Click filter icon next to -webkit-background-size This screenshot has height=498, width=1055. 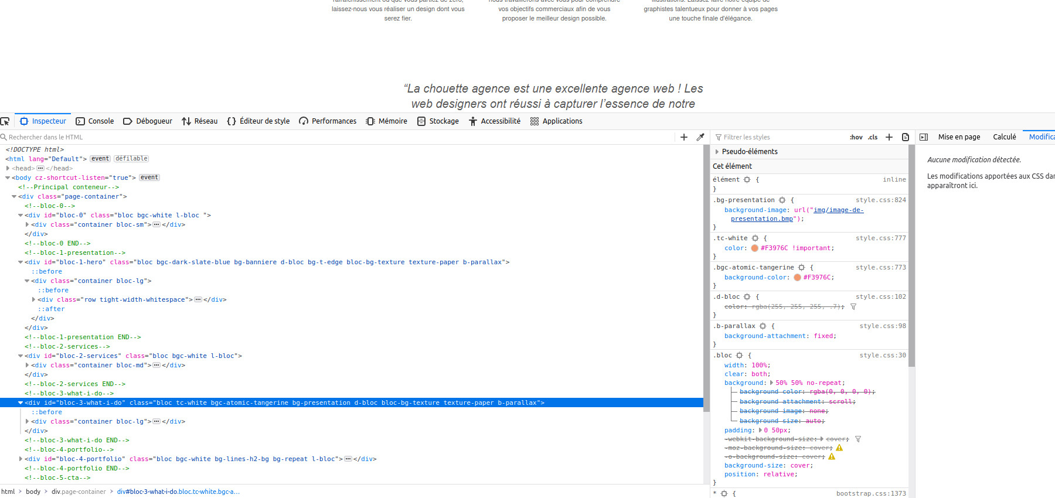(x=858, y=439)
